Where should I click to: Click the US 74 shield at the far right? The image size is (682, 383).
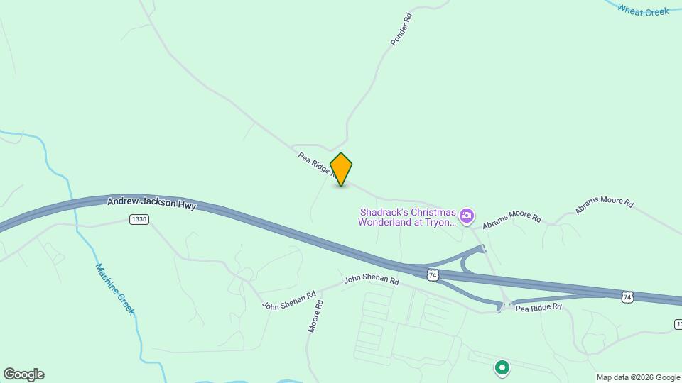[x=627, y=297]
